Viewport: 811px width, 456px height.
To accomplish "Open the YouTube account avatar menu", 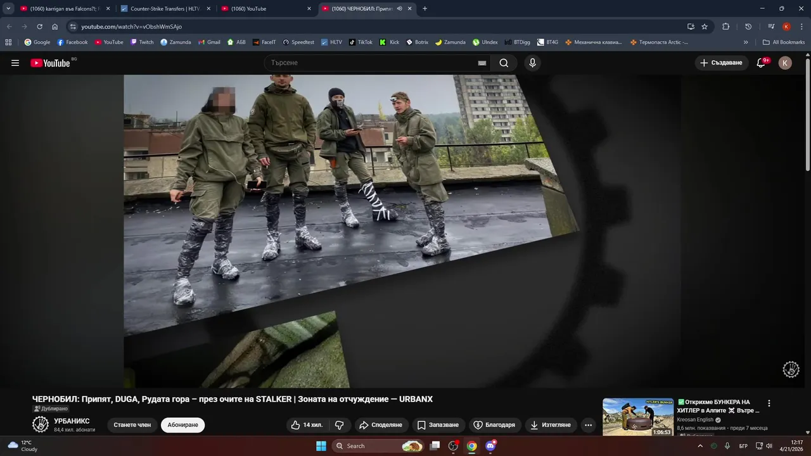I will (x=785, y=63).
